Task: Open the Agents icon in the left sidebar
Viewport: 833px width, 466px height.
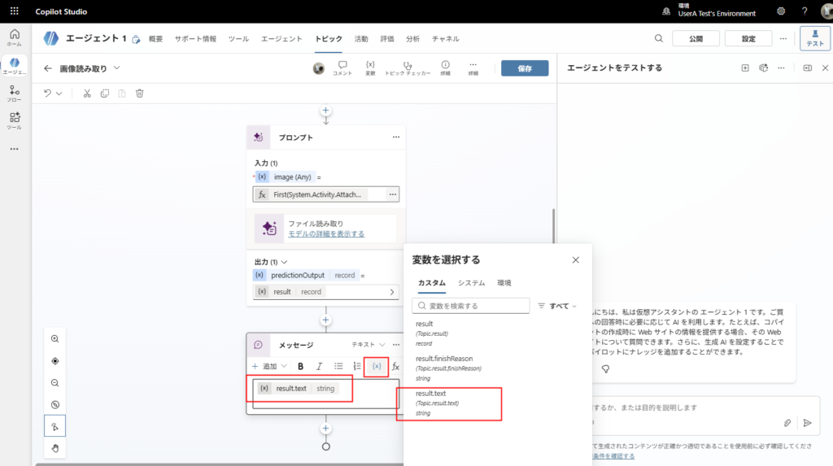Action: (15, 66)
